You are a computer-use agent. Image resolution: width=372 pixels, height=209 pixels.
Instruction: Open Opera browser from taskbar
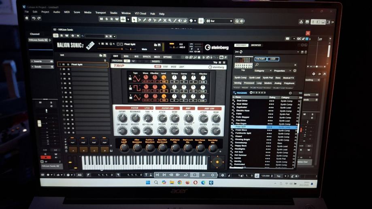tap(195, 182)
